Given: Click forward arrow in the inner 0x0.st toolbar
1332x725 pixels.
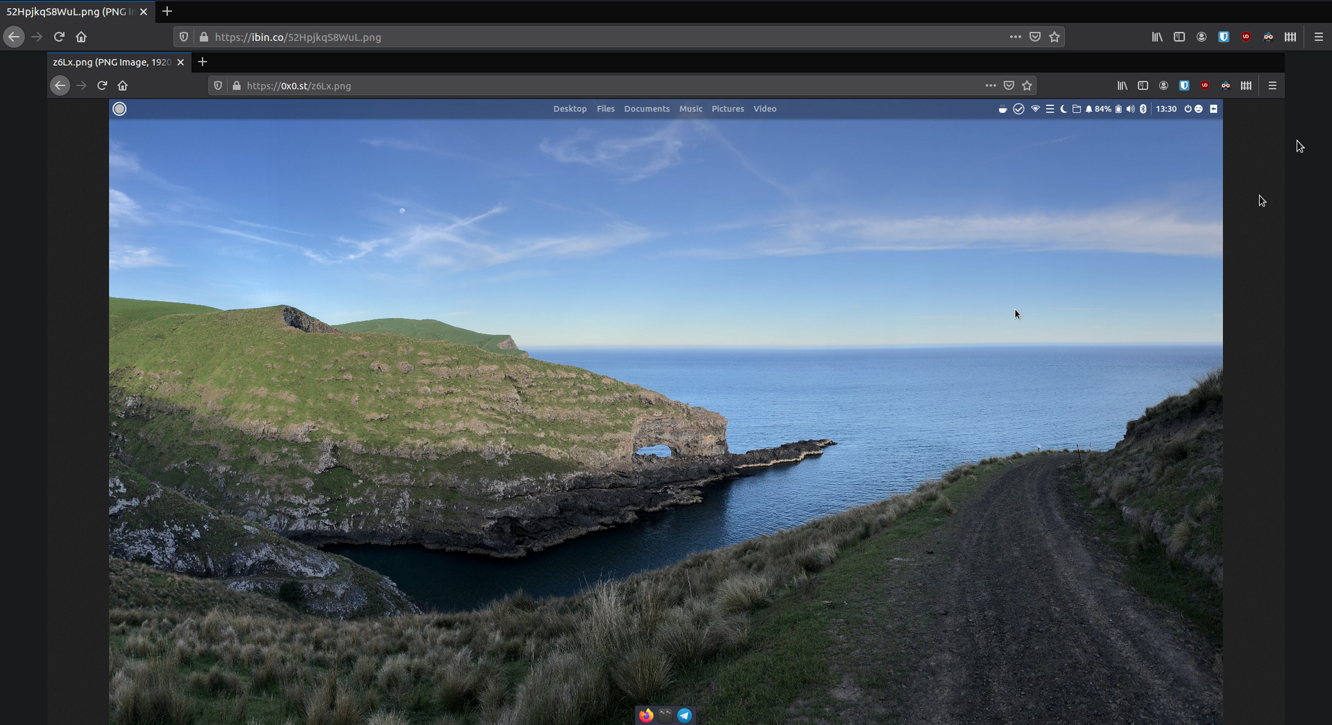Looking at the screenshot, I should click(81, 85).
